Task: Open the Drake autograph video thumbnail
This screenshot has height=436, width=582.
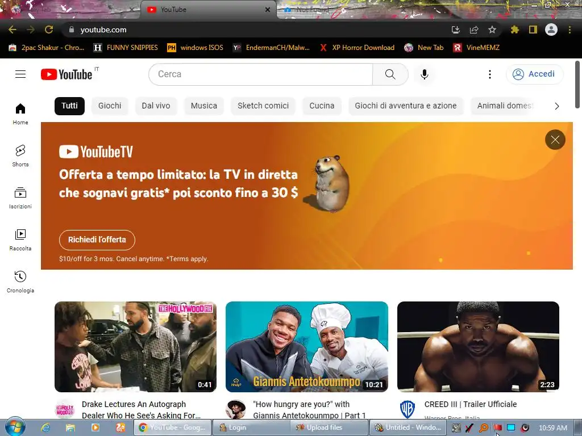Action: point(135,347)
